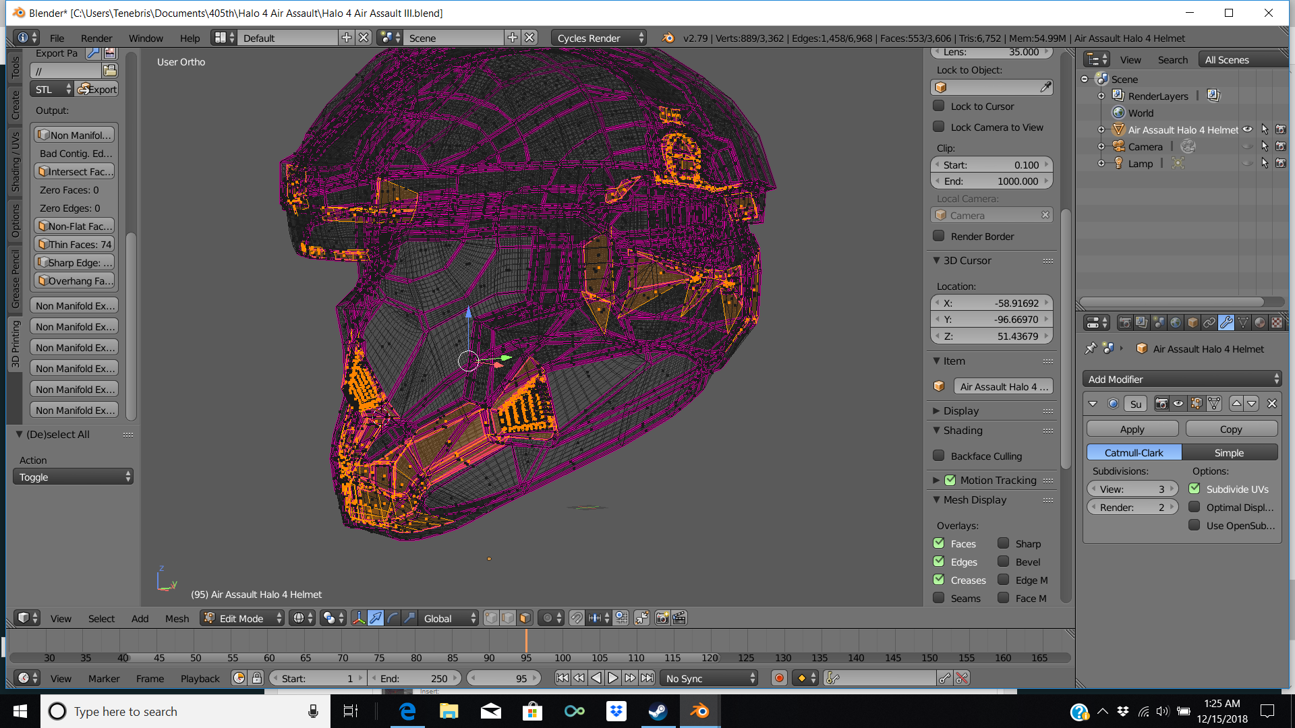
Task: Open the Edit Mode selector
Action: pos(241,618)
